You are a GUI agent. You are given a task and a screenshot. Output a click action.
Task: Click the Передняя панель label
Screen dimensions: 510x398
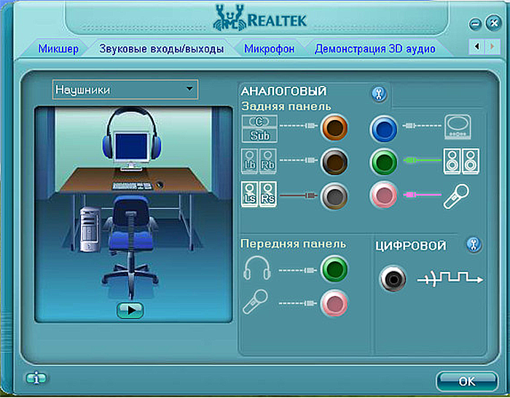coord(293,244)
